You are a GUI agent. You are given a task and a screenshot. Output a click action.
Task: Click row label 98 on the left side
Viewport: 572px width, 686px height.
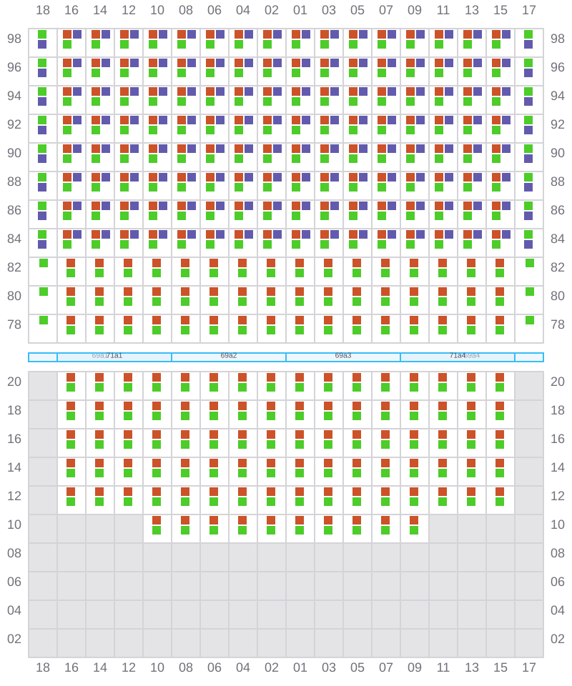pos(14,39)
